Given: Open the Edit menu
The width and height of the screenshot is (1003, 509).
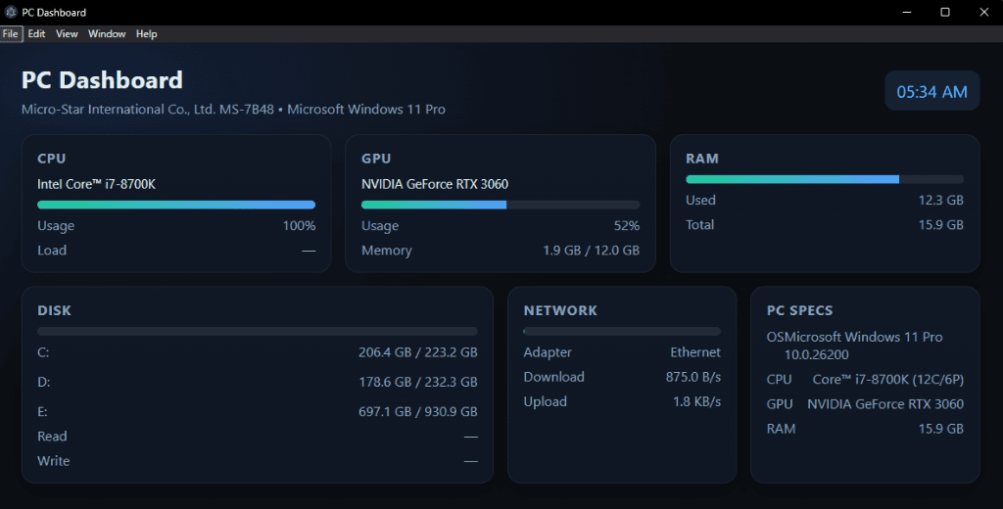Looking at the screenshot, I should tap(36, 33).
